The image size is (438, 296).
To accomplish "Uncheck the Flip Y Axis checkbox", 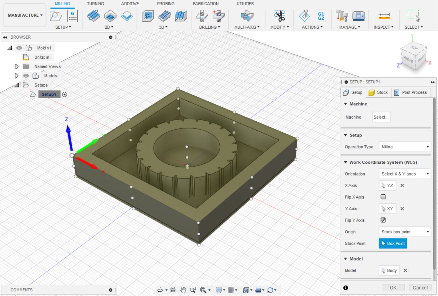I will 383,220.
